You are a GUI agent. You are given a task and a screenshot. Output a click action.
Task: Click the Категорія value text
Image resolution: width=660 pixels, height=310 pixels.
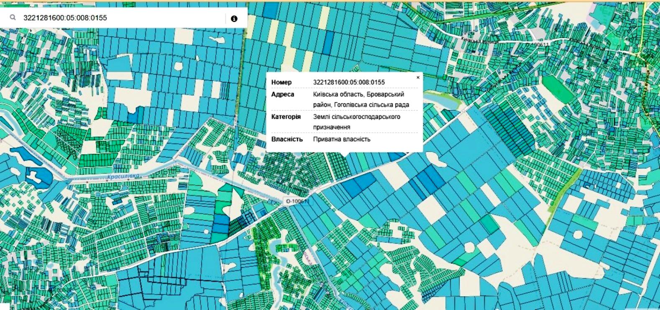[x=356, y=122]
